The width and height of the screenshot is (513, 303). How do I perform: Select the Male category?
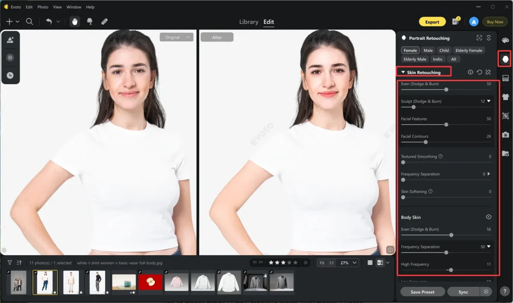[428, 50]
